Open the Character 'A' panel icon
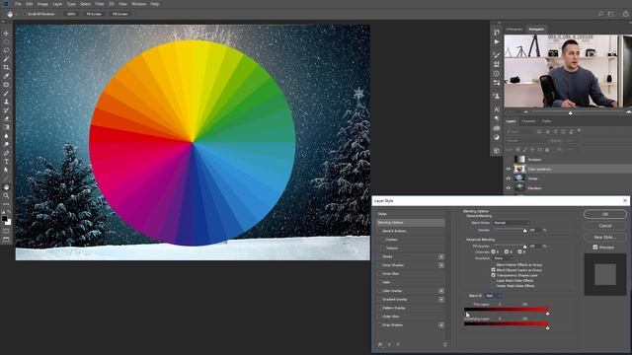 497,109
